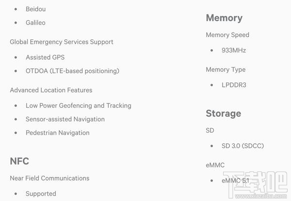291x201 pixels.
Task: Select the Supported value under NFC
Action: [x=41, y=194]
